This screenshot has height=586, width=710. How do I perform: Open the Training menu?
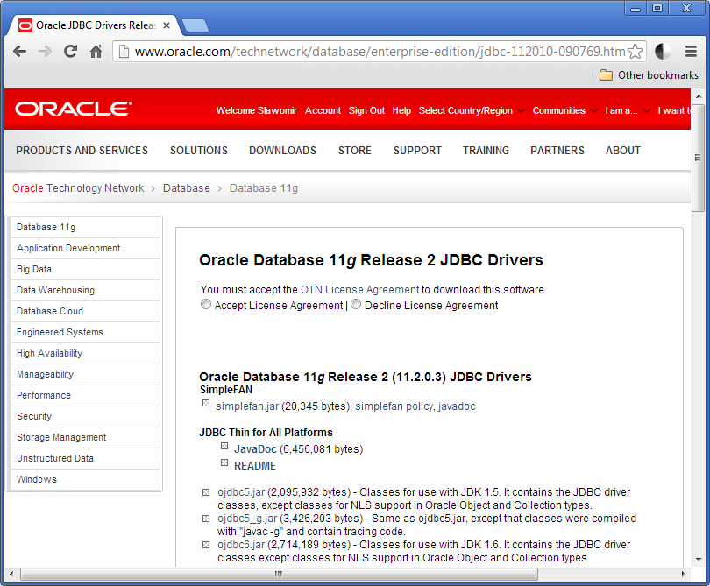486,151
